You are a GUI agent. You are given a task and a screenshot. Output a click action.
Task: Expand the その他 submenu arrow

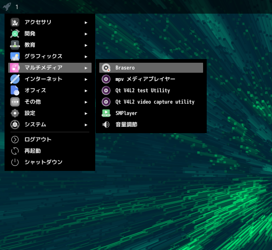[x=86, y=102]
